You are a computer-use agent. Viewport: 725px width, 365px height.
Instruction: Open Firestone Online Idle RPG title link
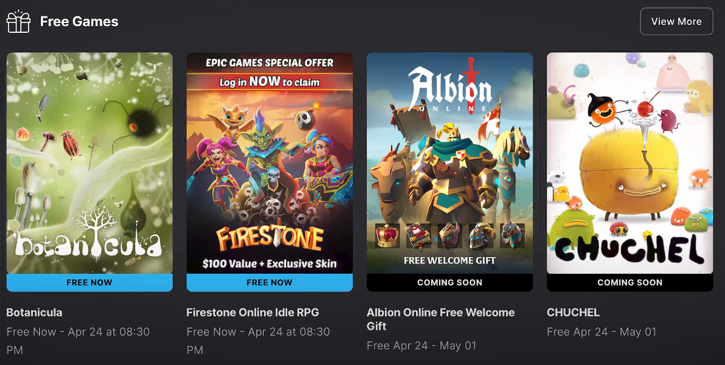click(252, 312)
